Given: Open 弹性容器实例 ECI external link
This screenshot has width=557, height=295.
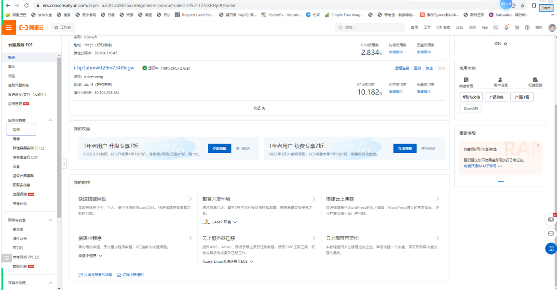Looking at the screenshot, I should 28,148.
